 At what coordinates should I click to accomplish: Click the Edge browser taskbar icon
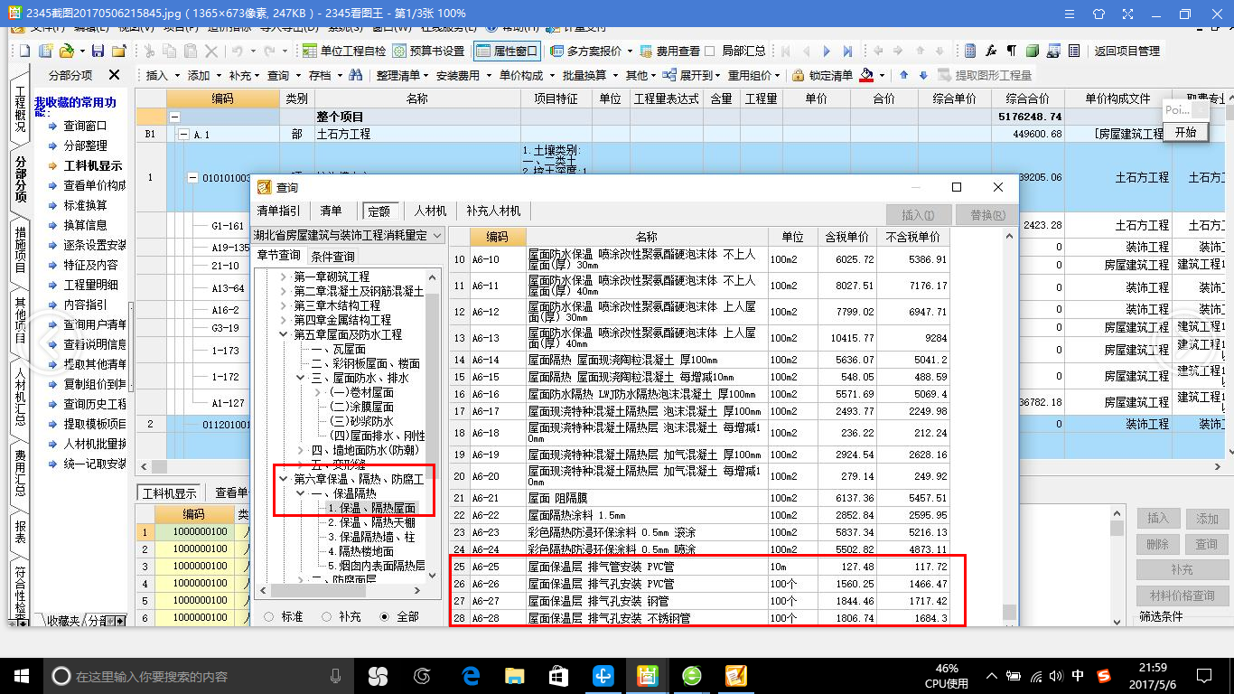click(x=470, y=675)
